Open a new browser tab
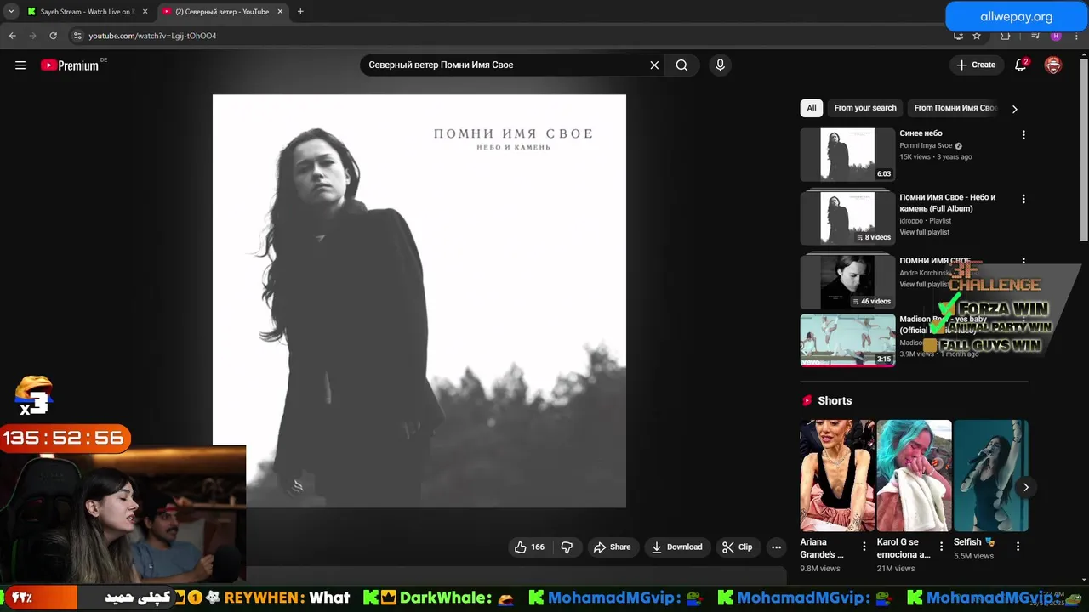The height and width of the screenshot is (612, 1089). click(300, 12)
